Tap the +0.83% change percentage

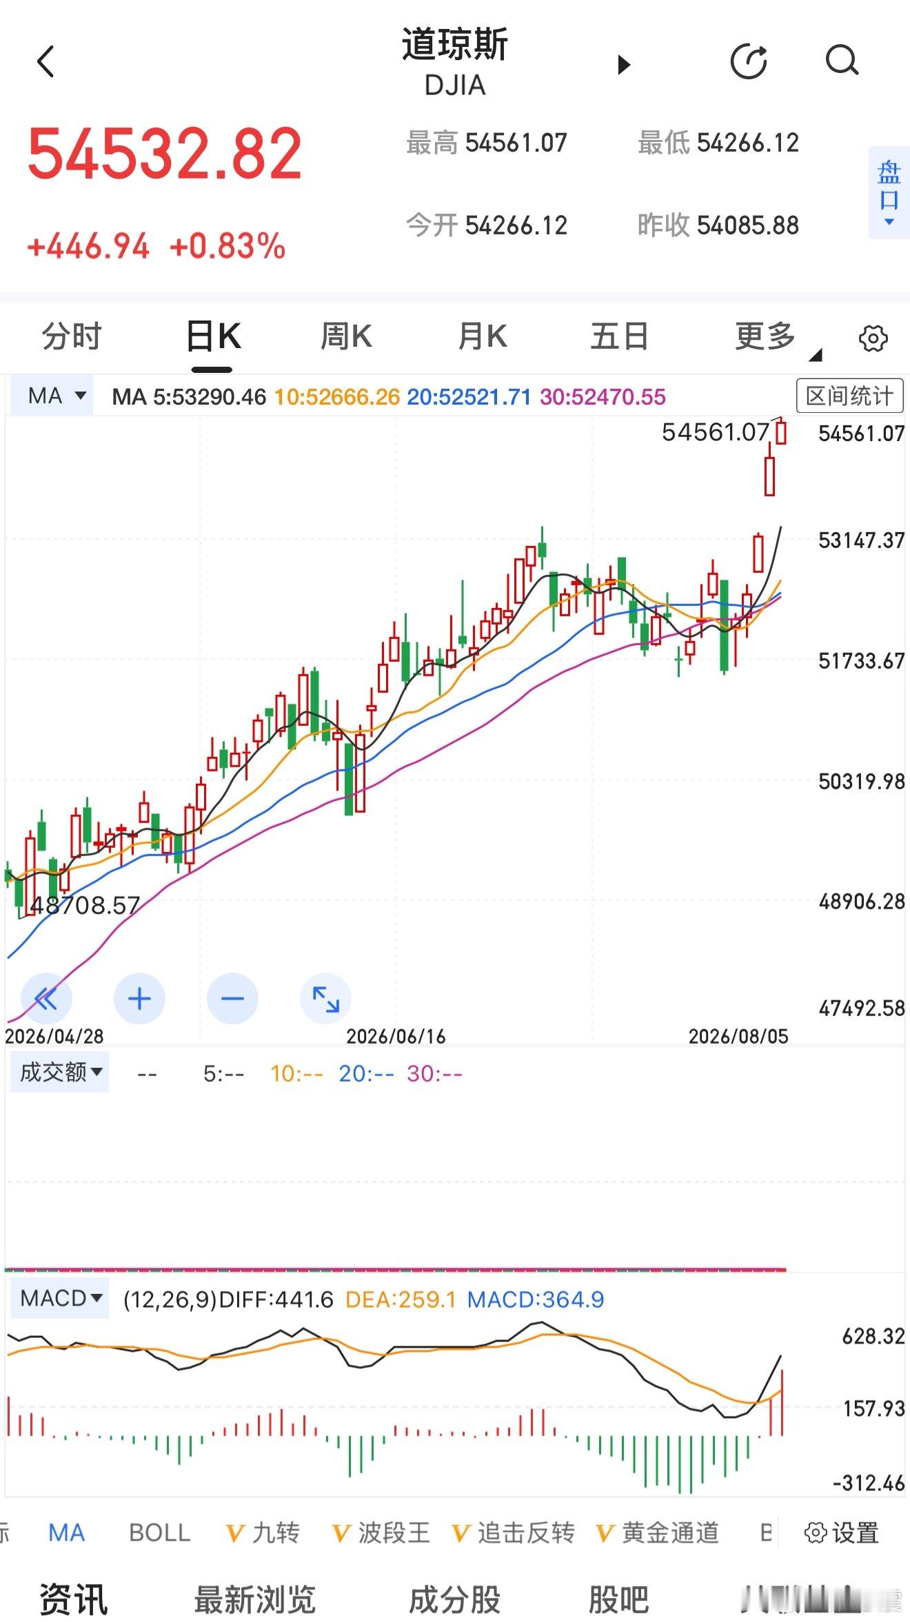(227, 246)
